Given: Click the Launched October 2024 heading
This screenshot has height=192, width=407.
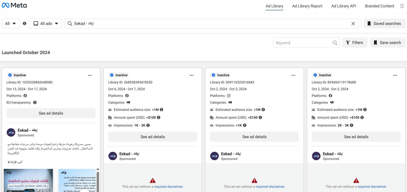Looking at the screenshot, I should click(x=26, y=53).
